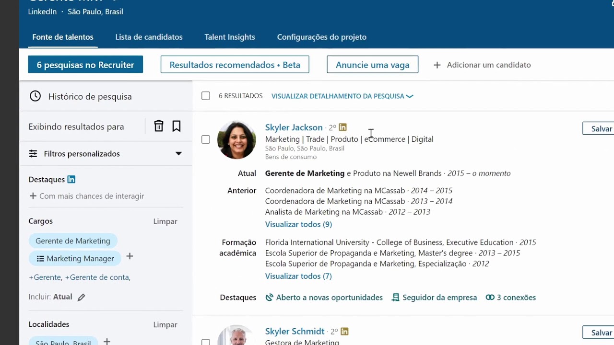Viewport: 614px width, 345px height.
Task: Add a location with the plus icon
Action: coord(107,342)
